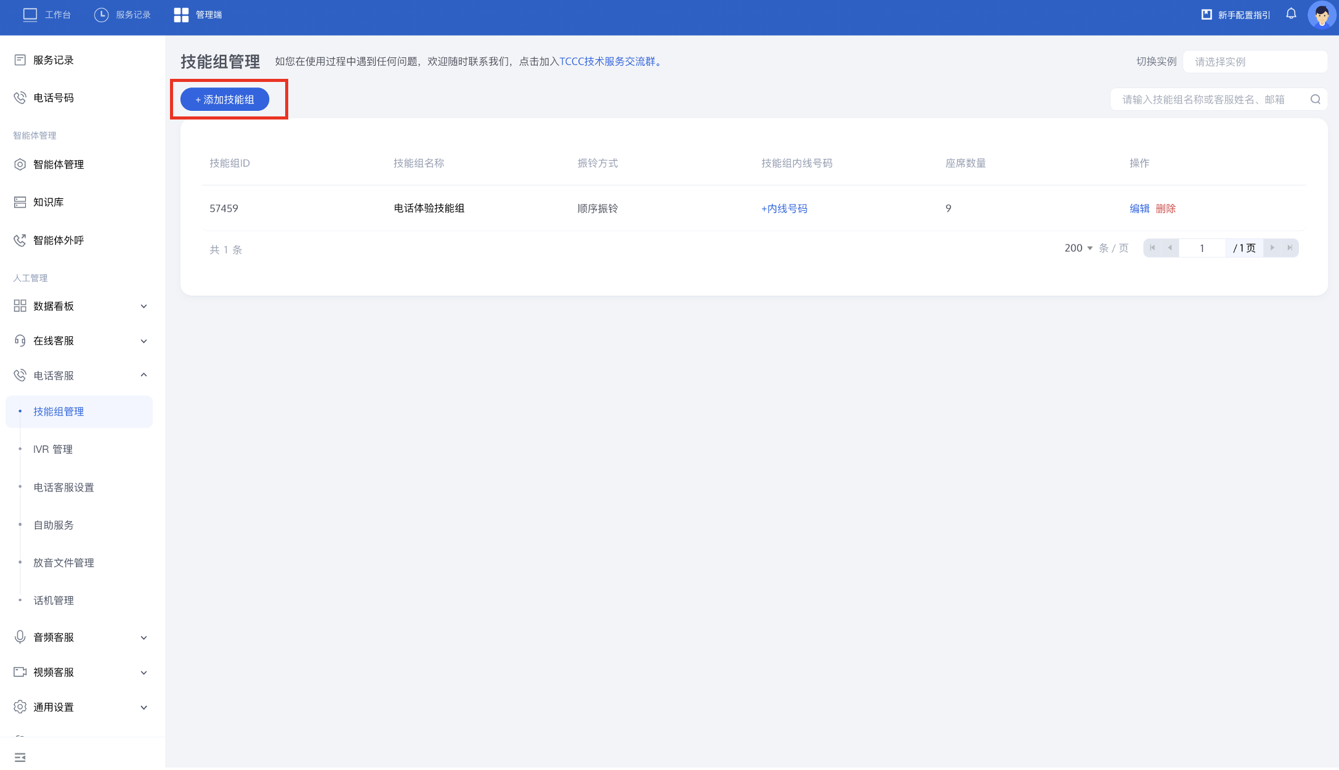This screenshot has width=1339, height=770.
Task: Jump to last page arrow
Action: click(x=1289, y=248)
